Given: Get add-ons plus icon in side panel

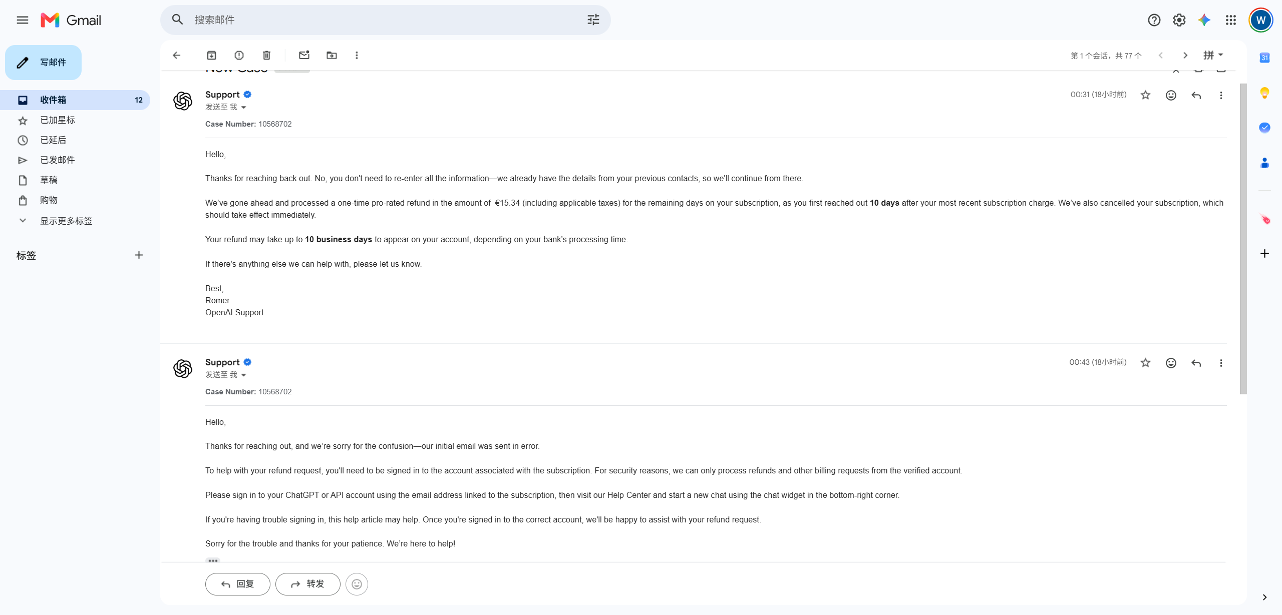Looking at the screenshot, I should 1264,254.
